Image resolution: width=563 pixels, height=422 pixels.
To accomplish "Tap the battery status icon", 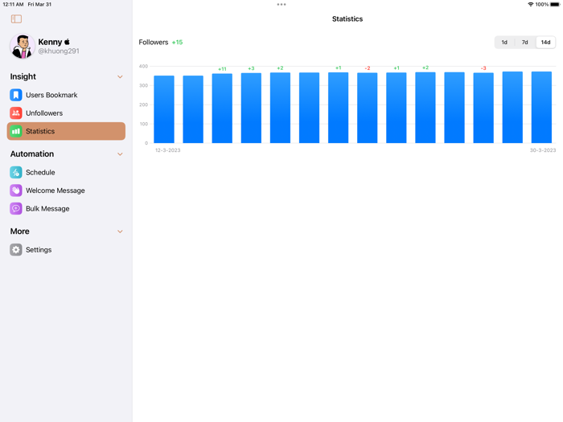I will tap(555, 4).
